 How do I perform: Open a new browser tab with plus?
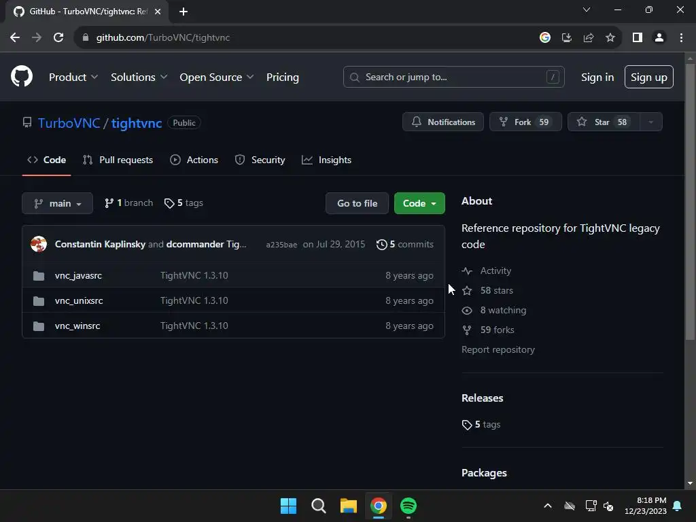184,12
